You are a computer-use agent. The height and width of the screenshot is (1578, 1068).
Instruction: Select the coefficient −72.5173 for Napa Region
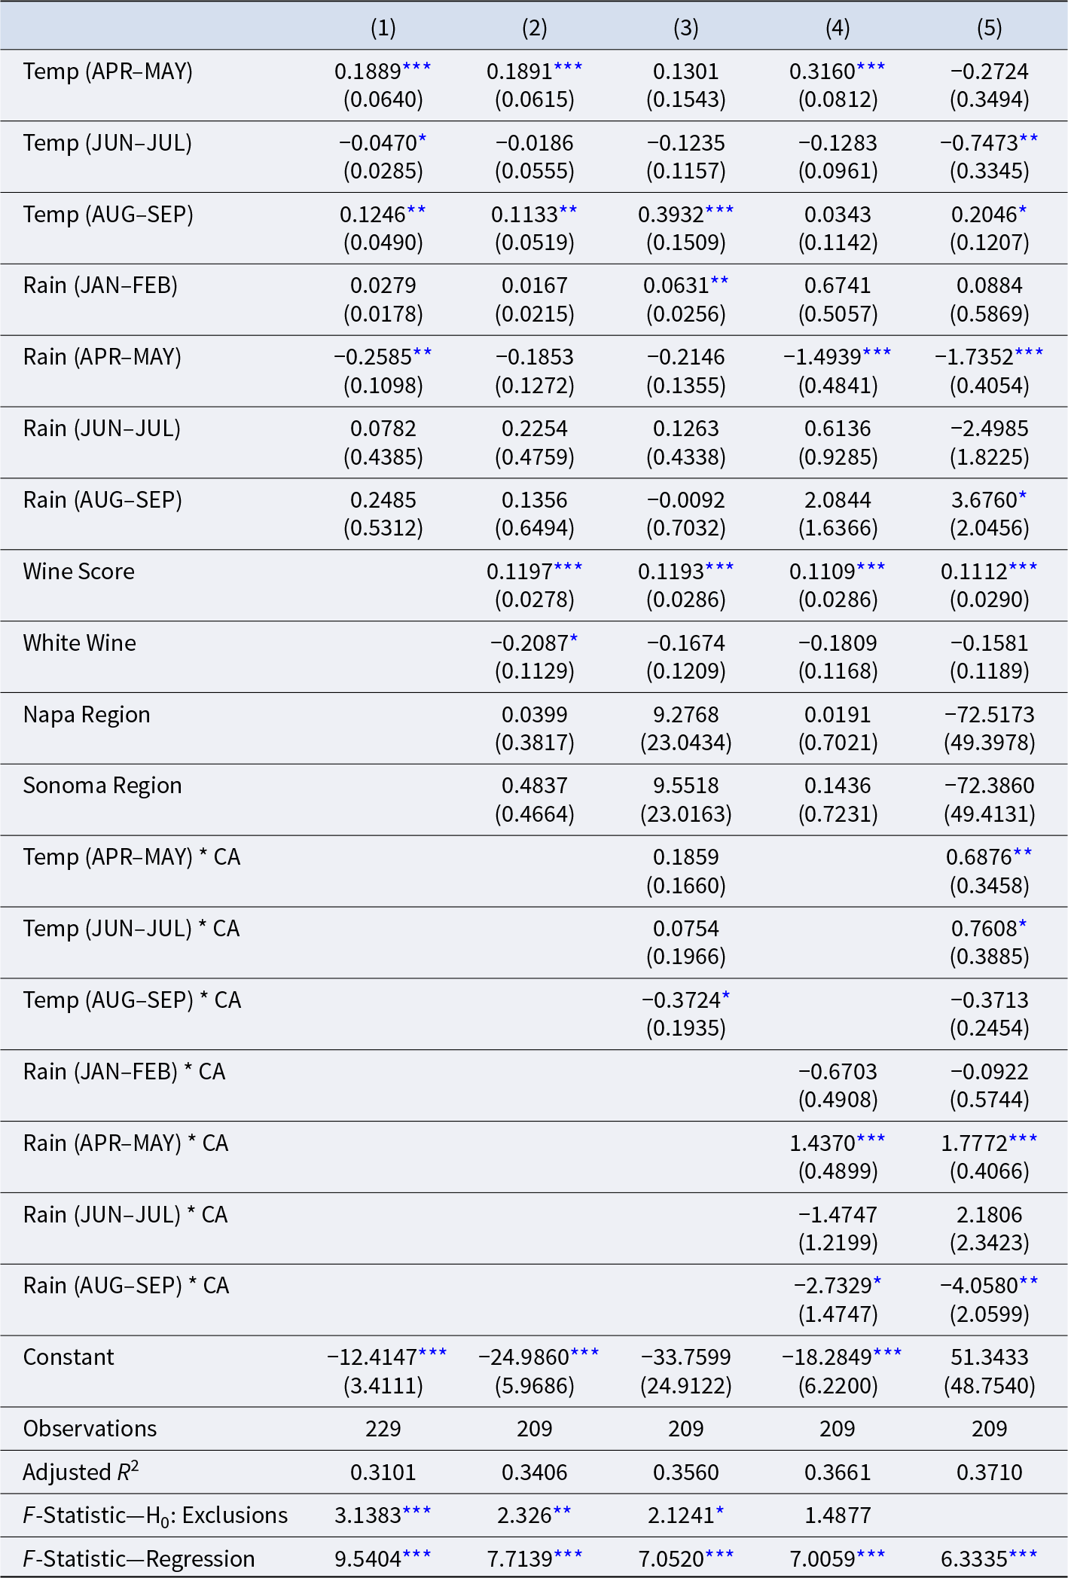click(x=989, y=715)
